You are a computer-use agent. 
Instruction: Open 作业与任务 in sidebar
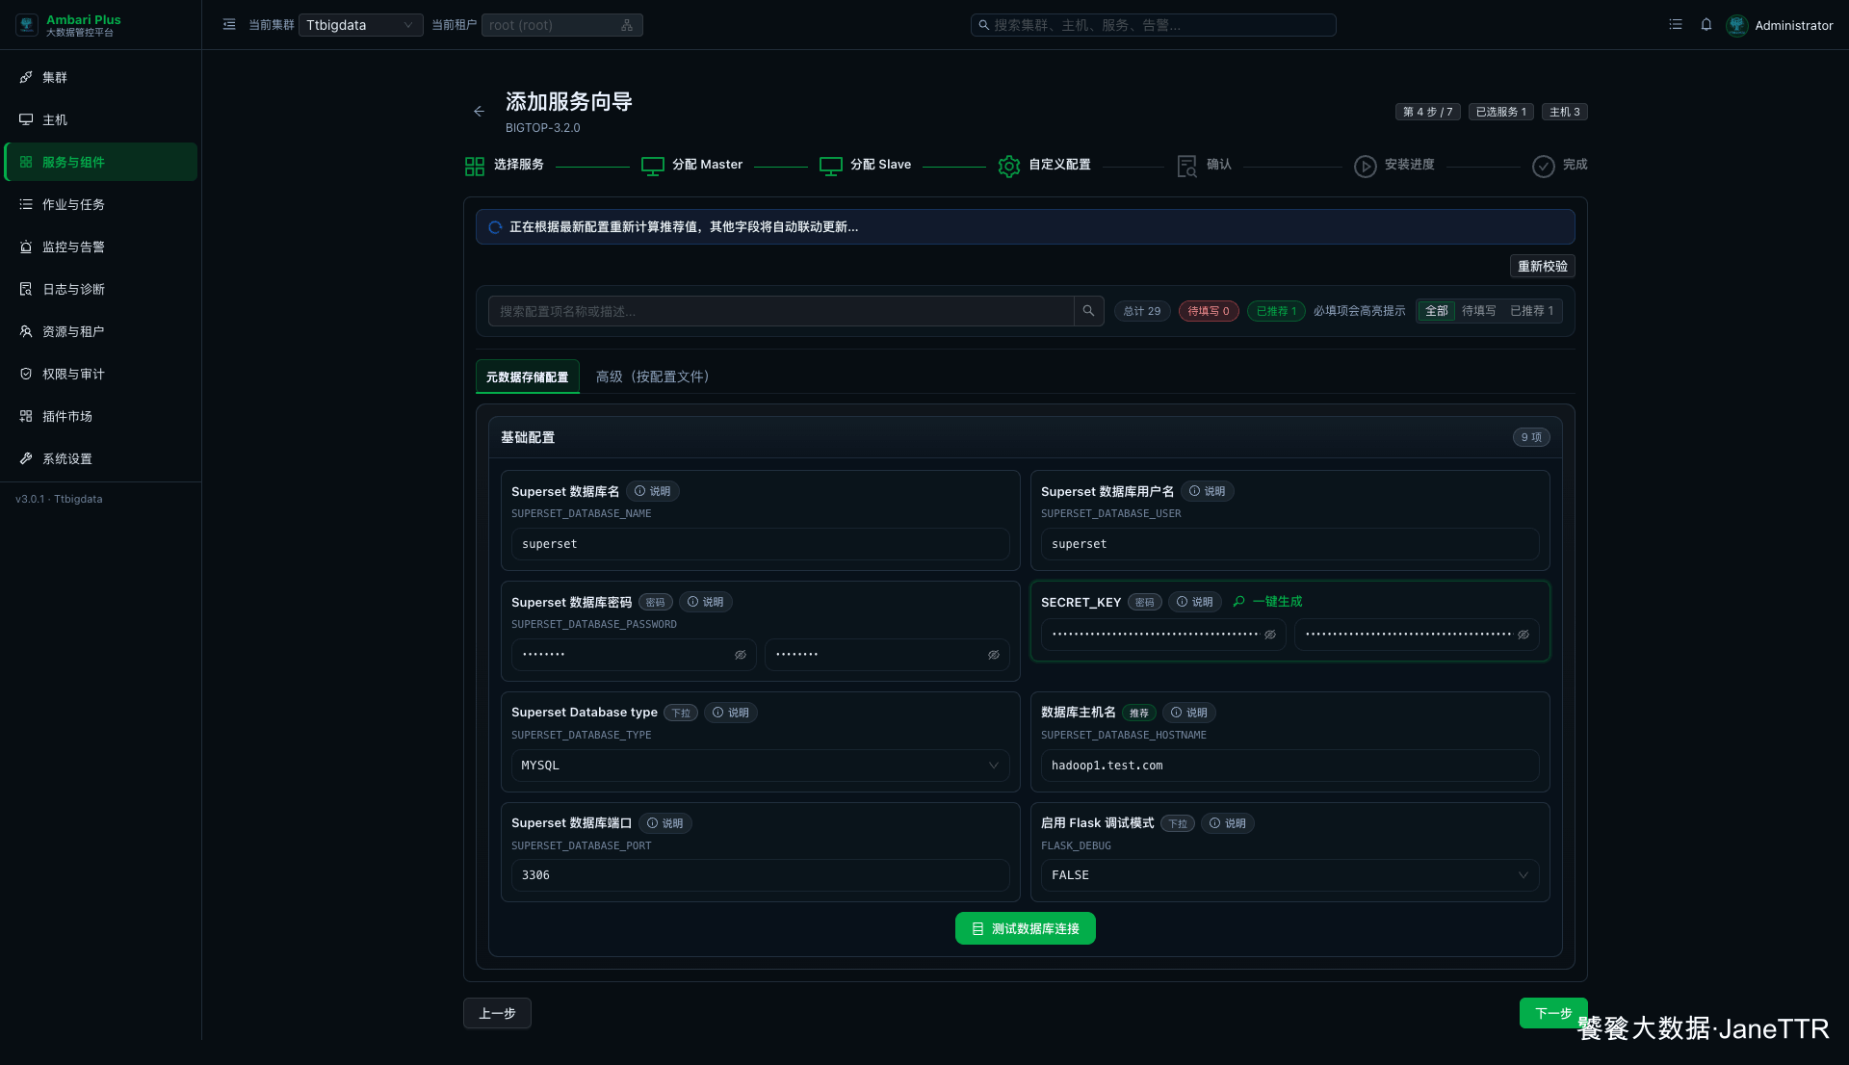click(101, 204)
